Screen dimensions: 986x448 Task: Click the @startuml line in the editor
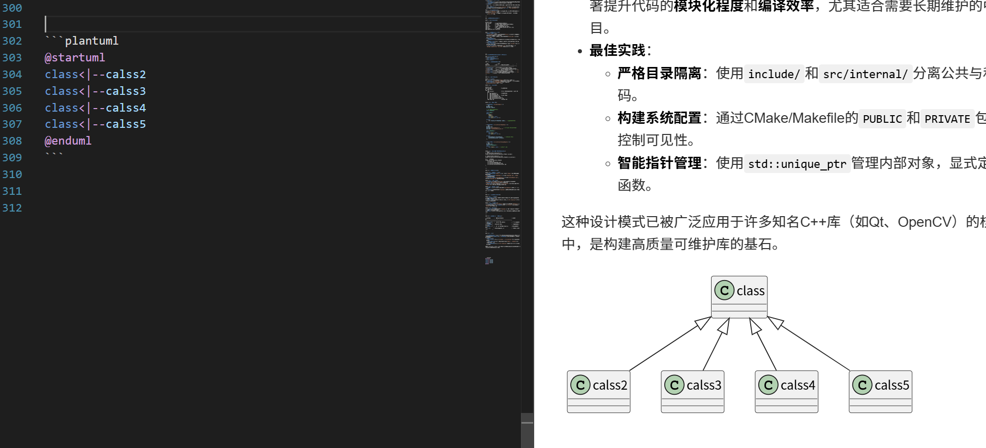75,57
